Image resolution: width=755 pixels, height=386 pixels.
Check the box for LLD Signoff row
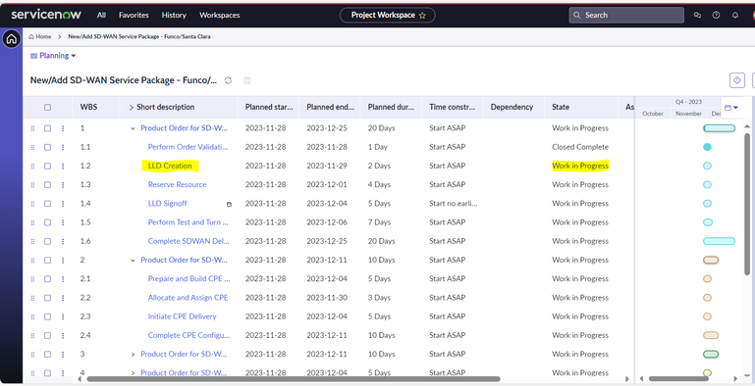[x=47, y=204]
